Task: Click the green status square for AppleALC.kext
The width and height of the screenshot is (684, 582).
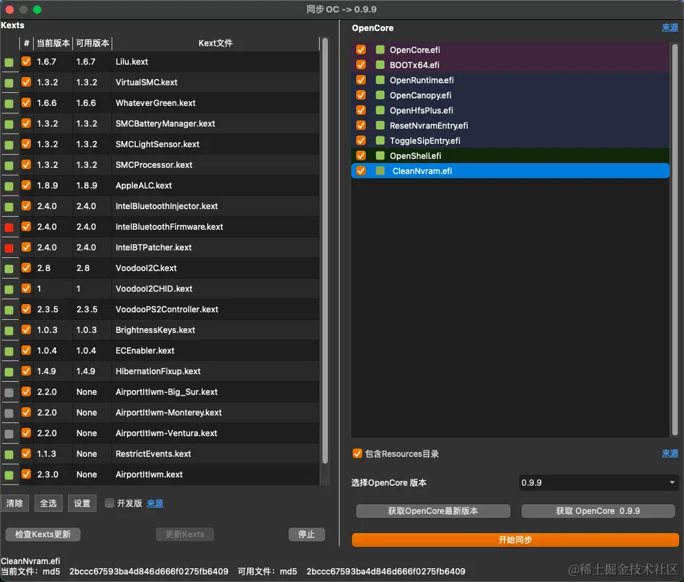Action: coord(9,186)
